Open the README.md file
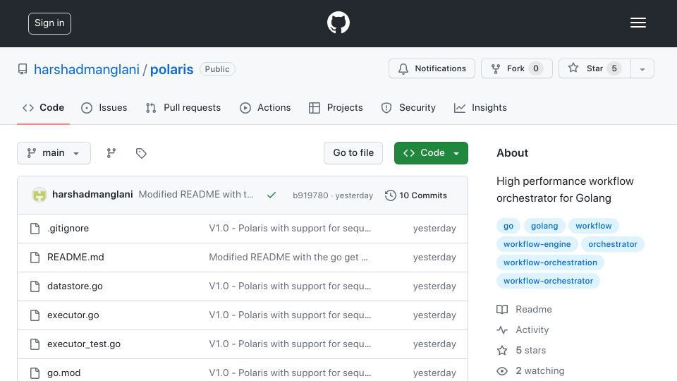 pos(75,257)
